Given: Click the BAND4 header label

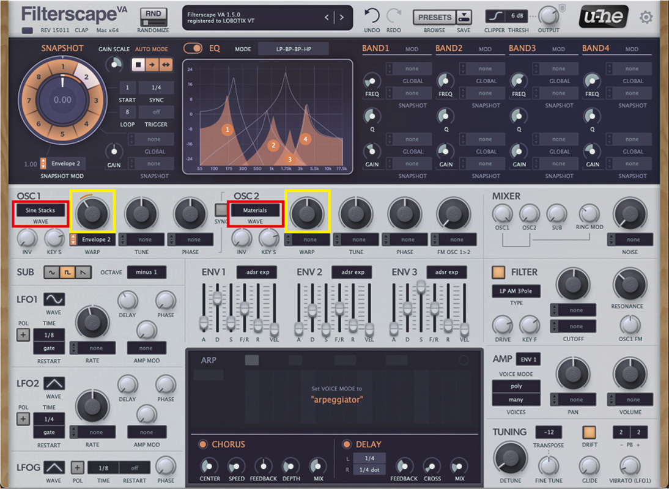Looking at the screenshot, I should 596,48.
